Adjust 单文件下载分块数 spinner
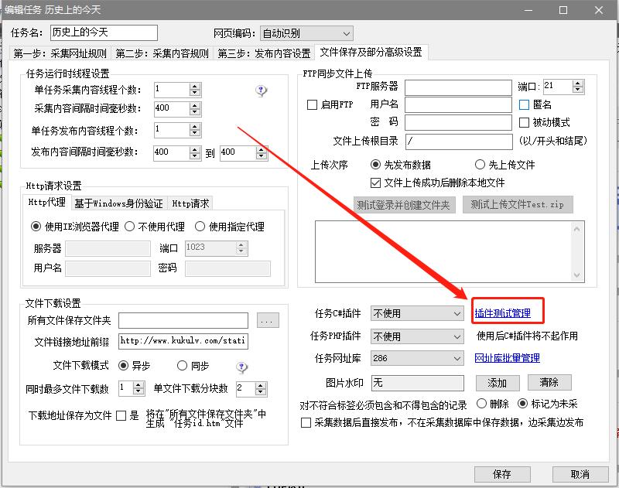Screen dimensions: 619x488 (260, 389)
